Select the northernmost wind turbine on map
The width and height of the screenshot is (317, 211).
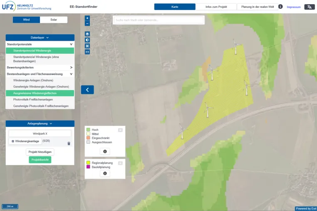pyautogui.click(x=236, y=47)
